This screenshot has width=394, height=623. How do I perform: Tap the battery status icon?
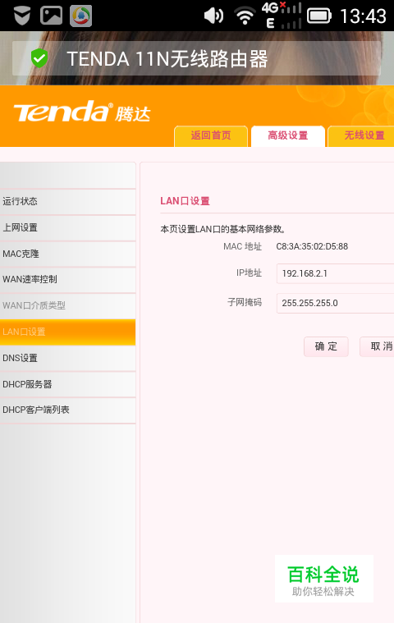point(319,16)
